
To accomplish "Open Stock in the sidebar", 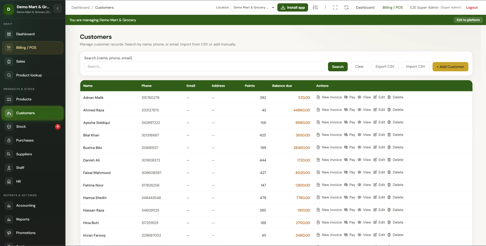I will [32, 126].
